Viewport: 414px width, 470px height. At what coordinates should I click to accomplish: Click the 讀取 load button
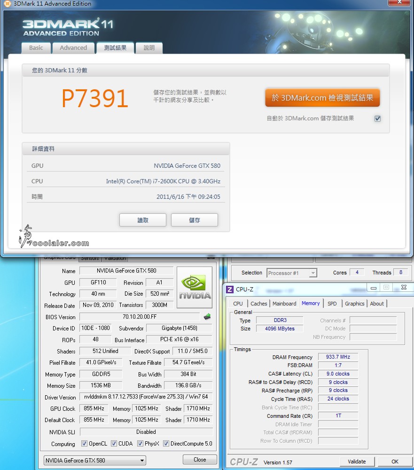[x=143, y=220]
